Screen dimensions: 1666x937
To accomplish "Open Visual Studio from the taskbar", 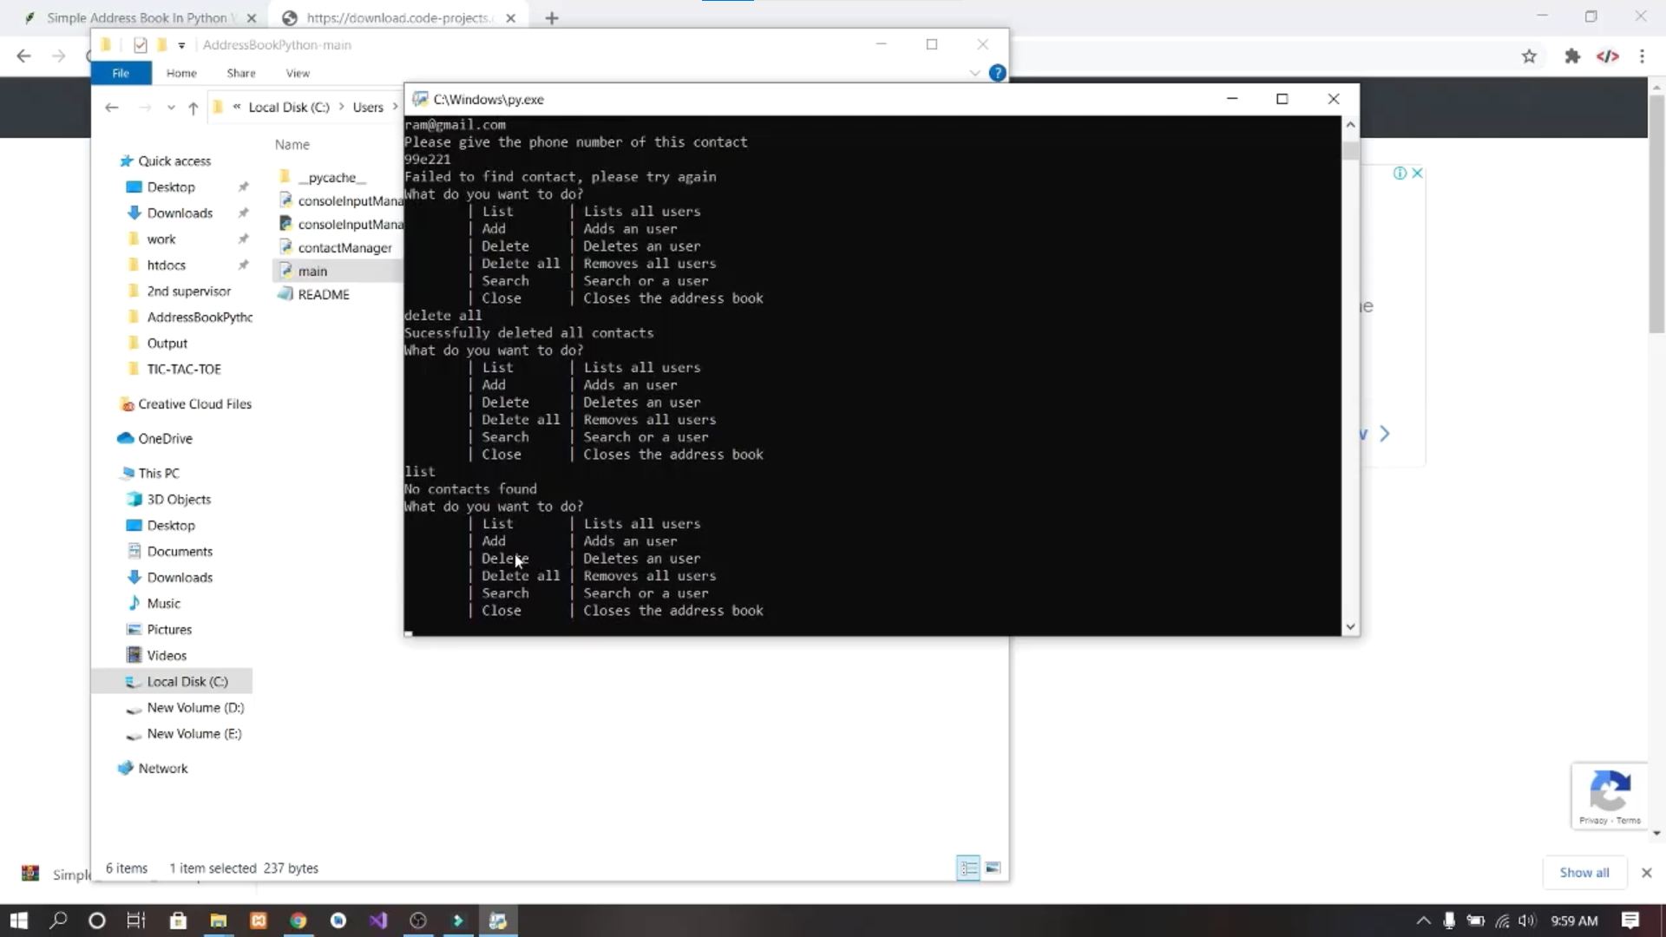I will pos(378,921).
